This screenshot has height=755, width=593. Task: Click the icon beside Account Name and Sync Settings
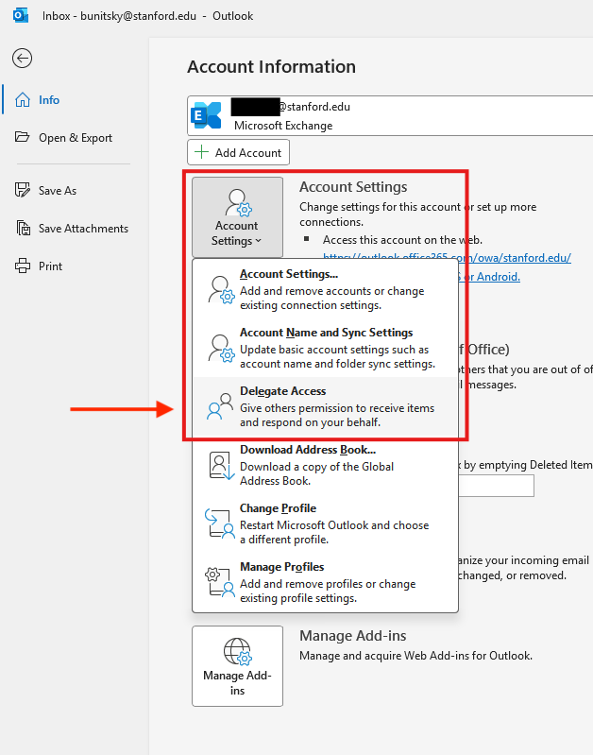pos(221,348)
